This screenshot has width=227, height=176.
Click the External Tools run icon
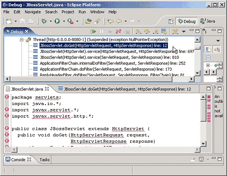(x=70, y=21)
